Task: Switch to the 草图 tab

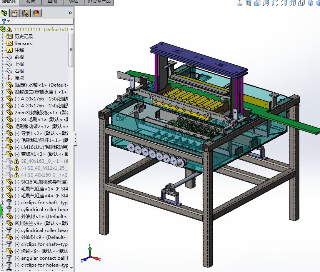Action: click(52, 2)
